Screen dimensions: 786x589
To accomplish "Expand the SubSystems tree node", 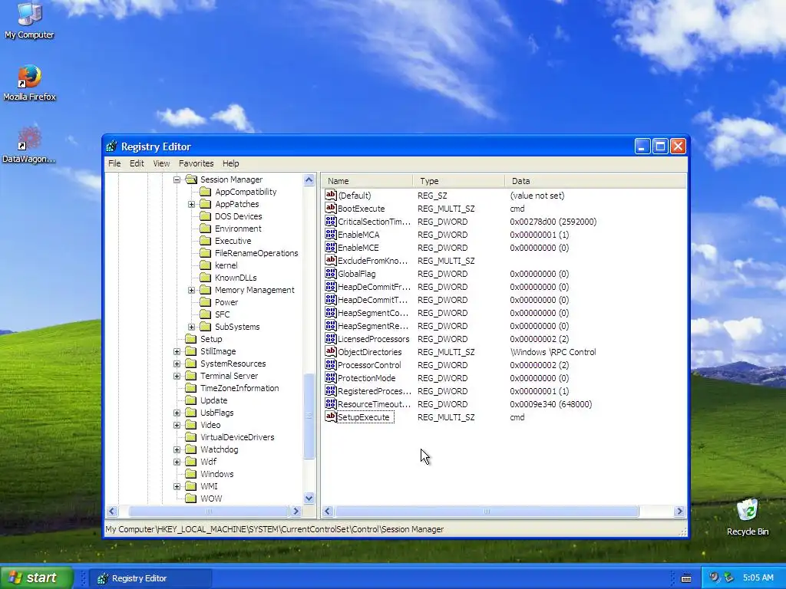I will (x=191, y=327).
